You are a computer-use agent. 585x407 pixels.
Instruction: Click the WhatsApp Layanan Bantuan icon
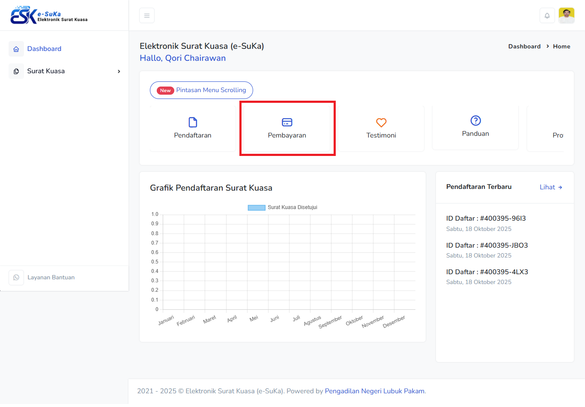pyautogui.click(x=16, y=278)
